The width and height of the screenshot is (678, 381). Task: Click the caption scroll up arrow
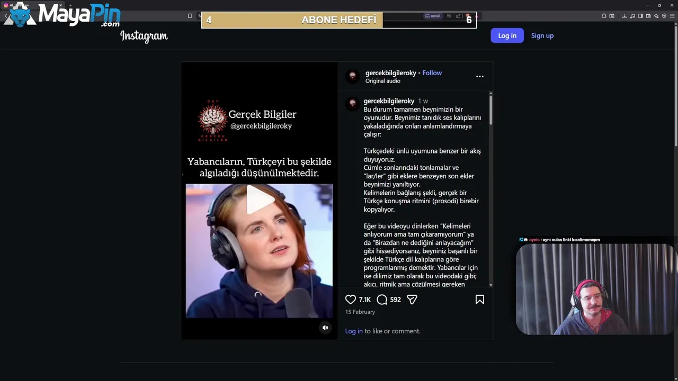point(490,94)
